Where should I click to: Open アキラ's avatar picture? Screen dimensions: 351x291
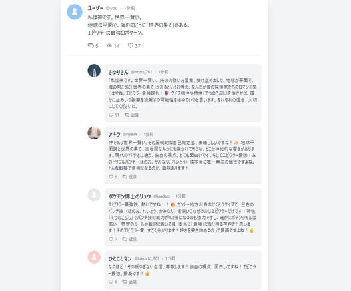(x=94, y=133)
